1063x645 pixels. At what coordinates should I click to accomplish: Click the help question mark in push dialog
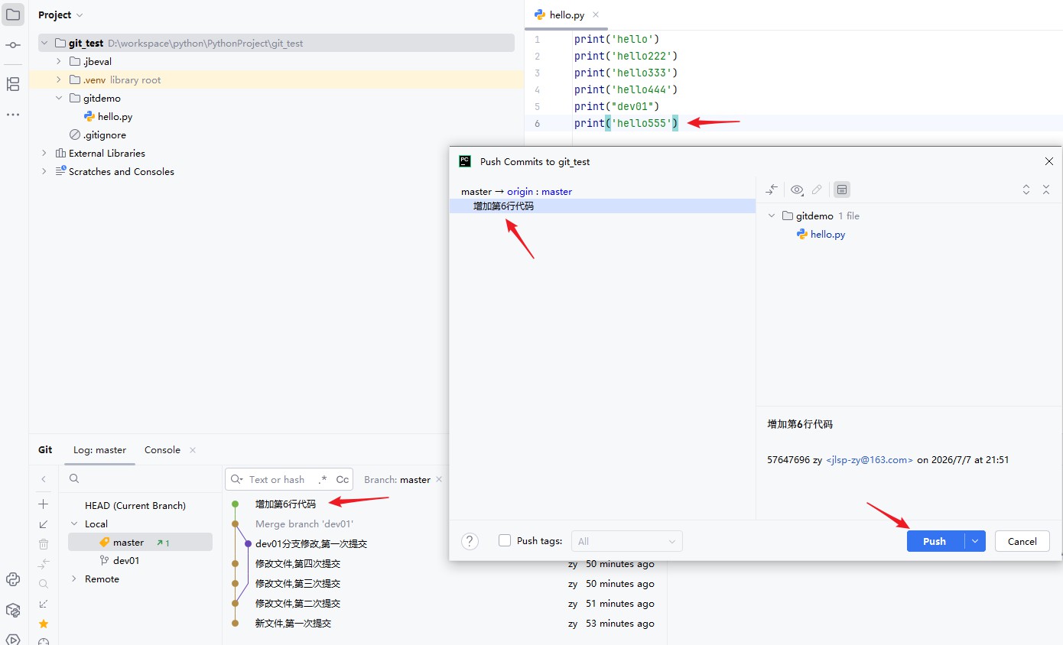click(x=470, y=541)
